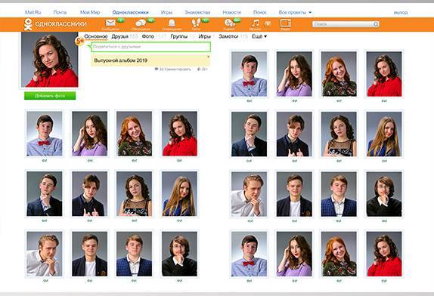This screenshot has width=434, height=296.
Task: Click the search magnifier icon
Action: [376, 24]
